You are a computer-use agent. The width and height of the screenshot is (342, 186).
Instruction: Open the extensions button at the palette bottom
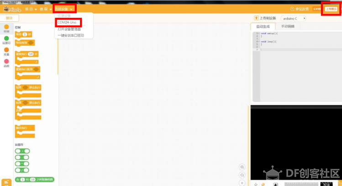click(x=6, y=183)
